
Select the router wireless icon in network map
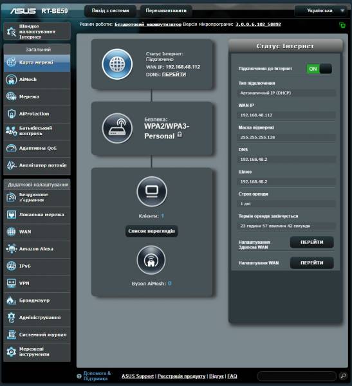click(117, 128)
